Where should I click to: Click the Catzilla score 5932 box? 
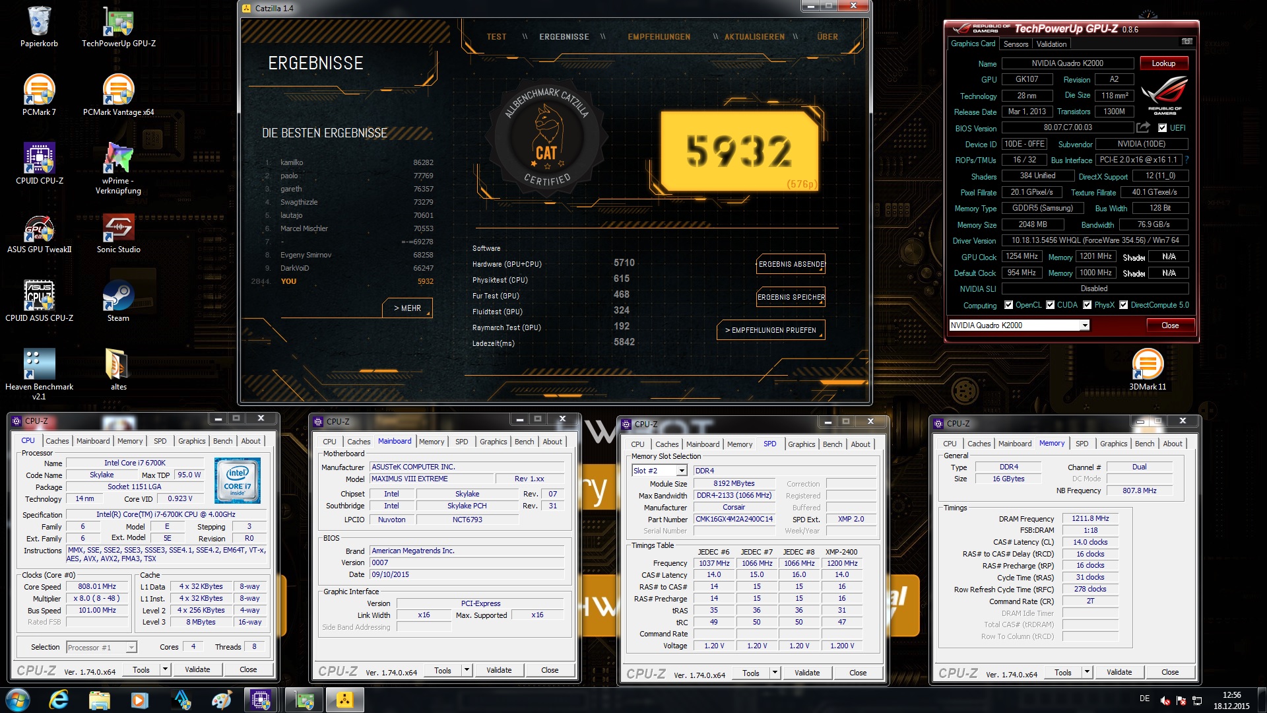pyautogui.click(x=739, y=152)
